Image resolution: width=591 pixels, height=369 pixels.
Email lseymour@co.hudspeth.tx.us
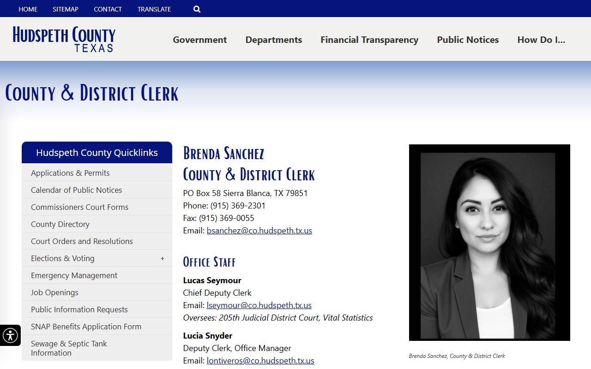(x=259, y=305)
